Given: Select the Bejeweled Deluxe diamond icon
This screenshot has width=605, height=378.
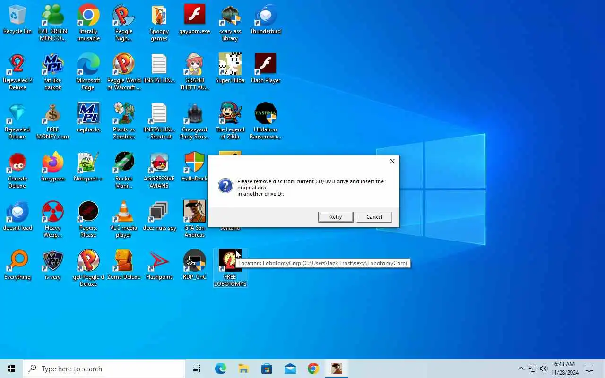Looking at the screenshot, I should [x=17, y=121].
